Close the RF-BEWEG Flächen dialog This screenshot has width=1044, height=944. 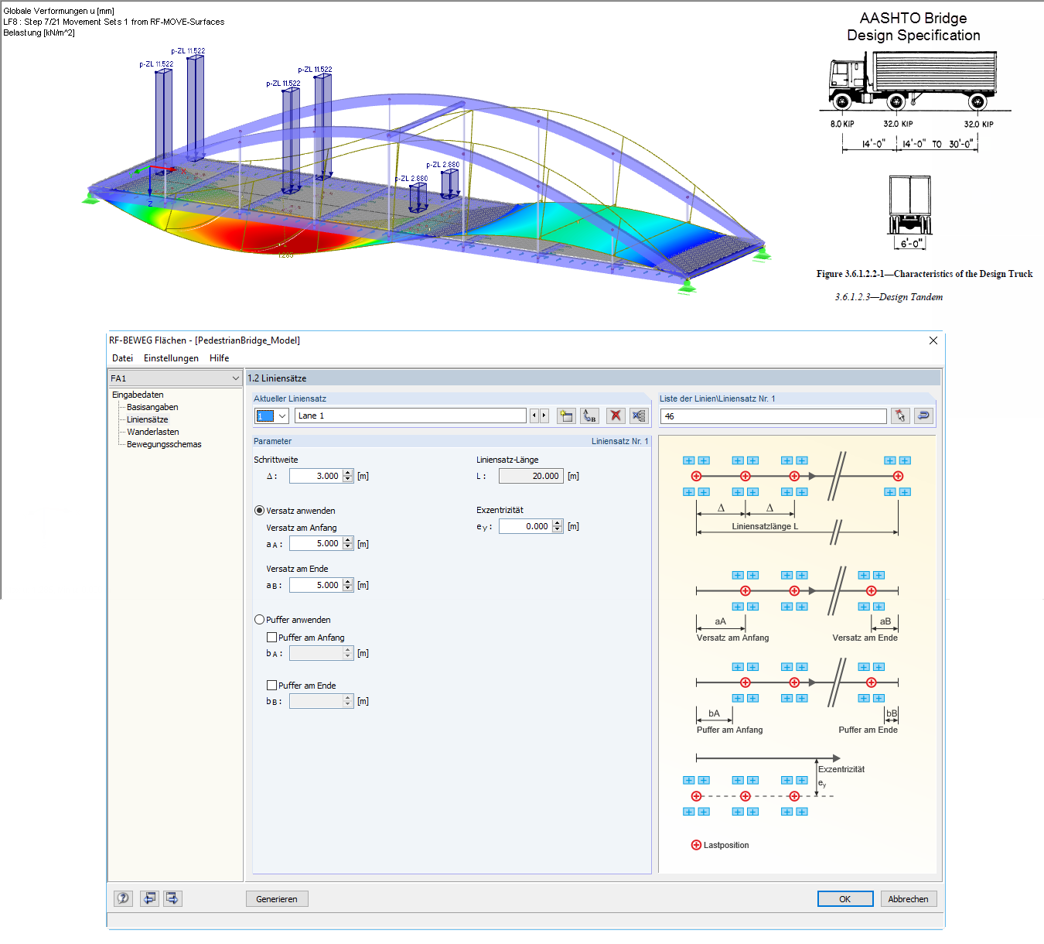pyautogui.click(x=933, y=340)
